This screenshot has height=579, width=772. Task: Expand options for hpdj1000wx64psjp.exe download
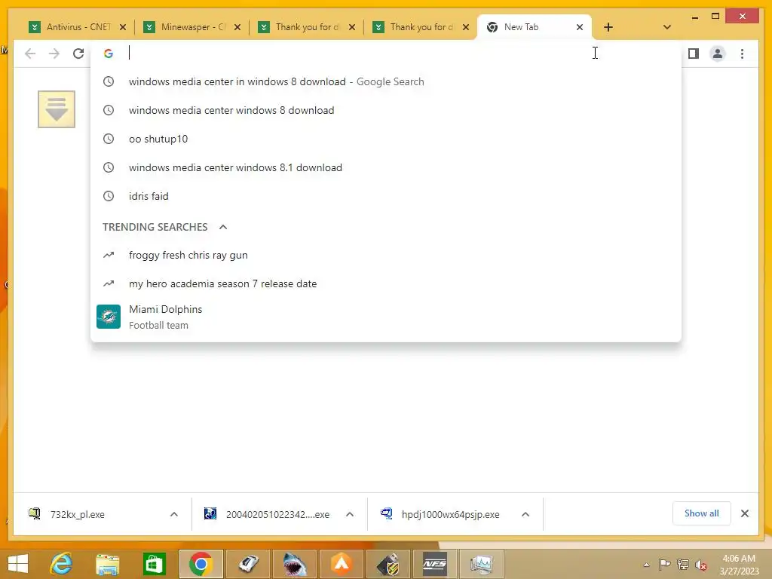pos(525,514)
